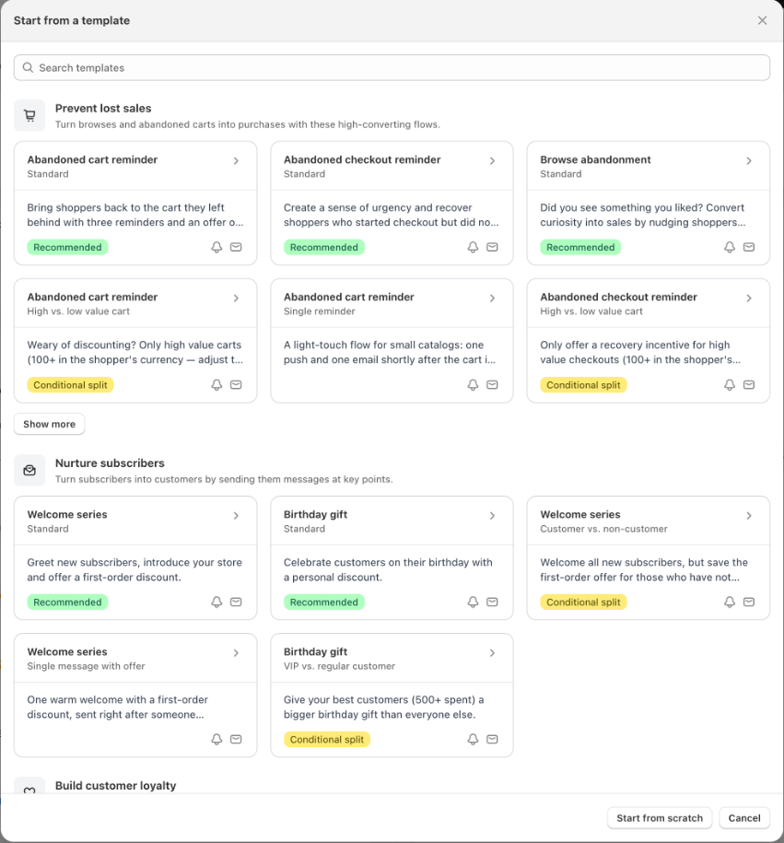The height and width of the screenshot is (843, 784).
Task: Click Recommended badge on the Browse abandonment card
Action: (x=580, y=247)
